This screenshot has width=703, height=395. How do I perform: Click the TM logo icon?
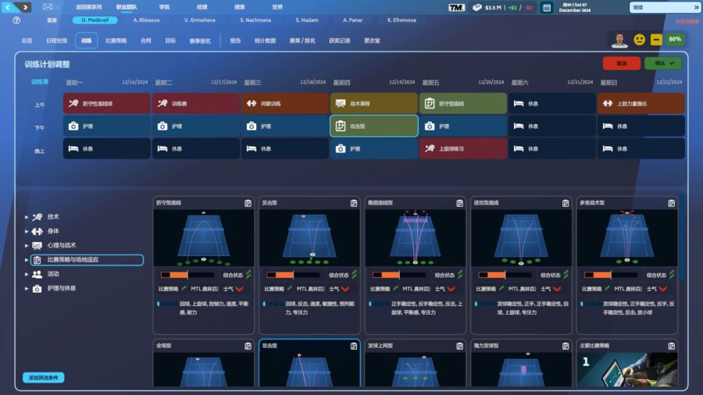[x=457, y=8]
